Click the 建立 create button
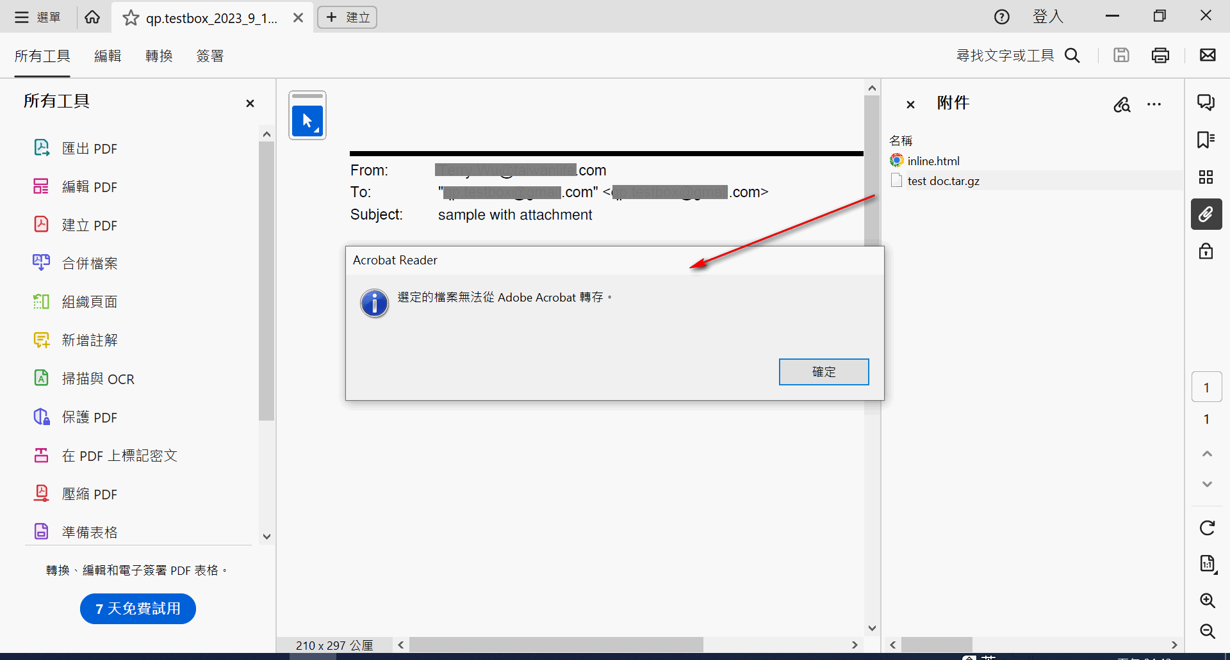Screen dimensions: 1230x660 (347, 17)
